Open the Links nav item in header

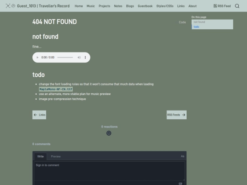click(181, 6)
